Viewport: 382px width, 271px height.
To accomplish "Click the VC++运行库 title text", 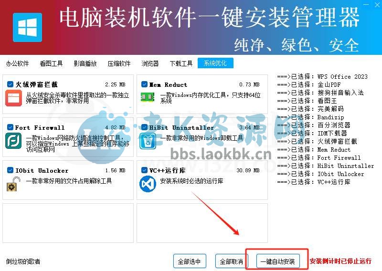I will (167, 170).
